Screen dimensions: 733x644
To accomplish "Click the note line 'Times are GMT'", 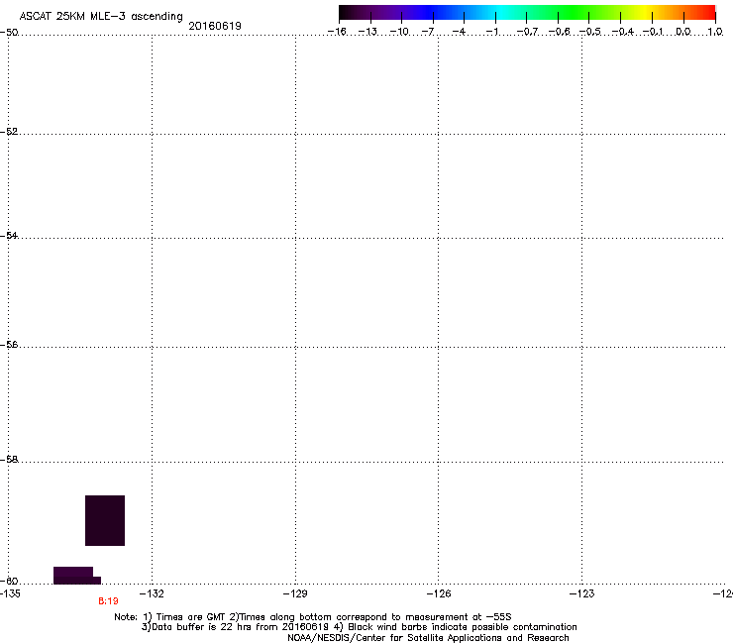I will [191, 617].
